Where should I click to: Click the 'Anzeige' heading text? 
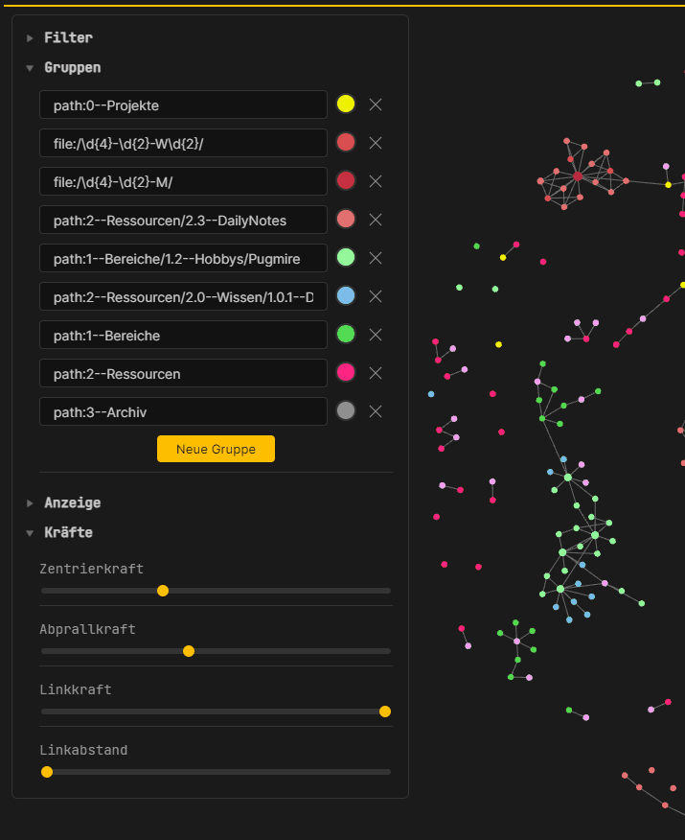click(x=73, y=502)
